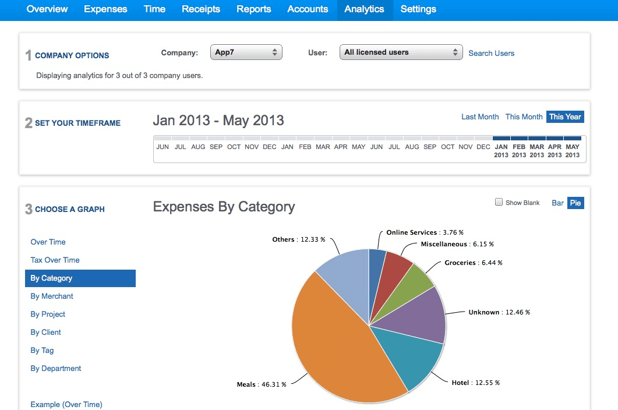The width and height of the screenshot is (618, 410).
Task: Select the Last Month timeframe
Action: 479,116
